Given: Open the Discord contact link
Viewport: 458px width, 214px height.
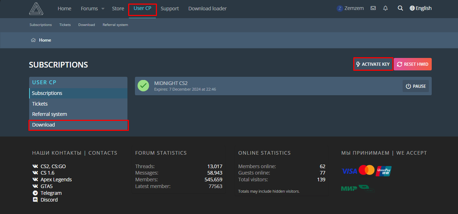Looking at the screenshot, I should pyautogui.click(x=49, y=200).
